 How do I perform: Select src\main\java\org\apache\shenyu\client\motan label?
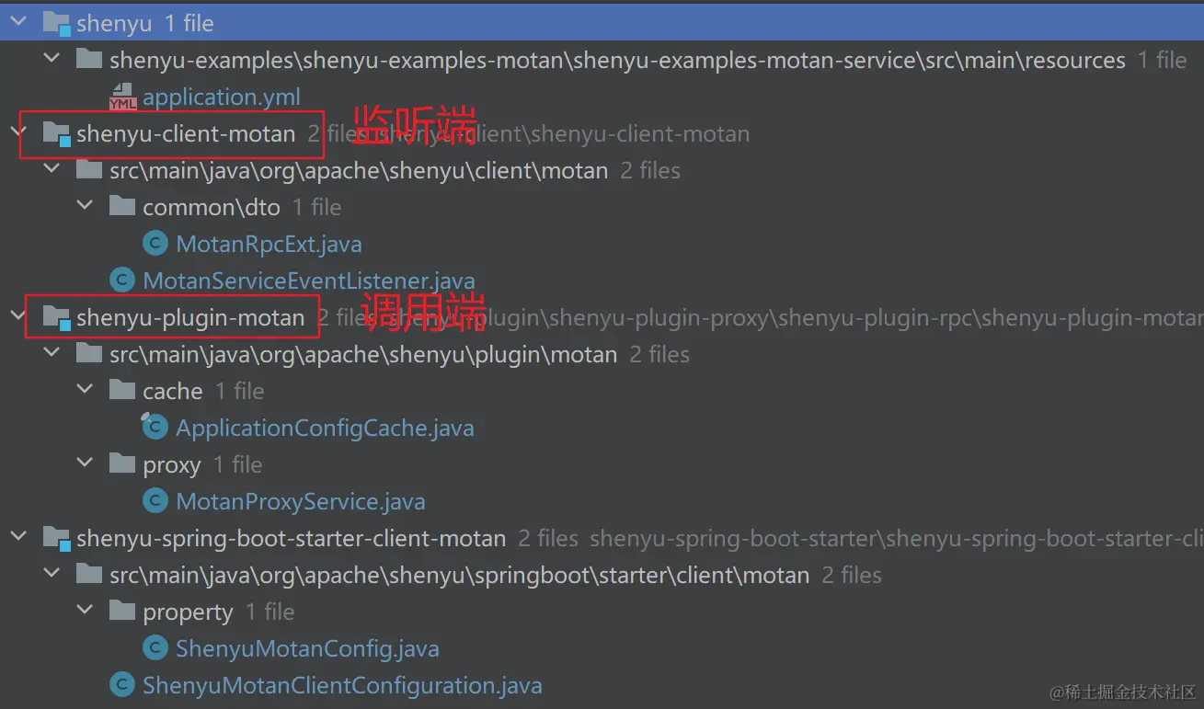359,171
